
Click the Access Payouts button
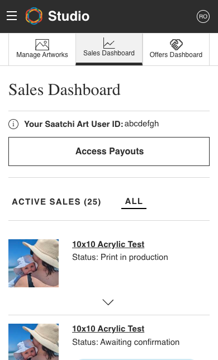109,151
